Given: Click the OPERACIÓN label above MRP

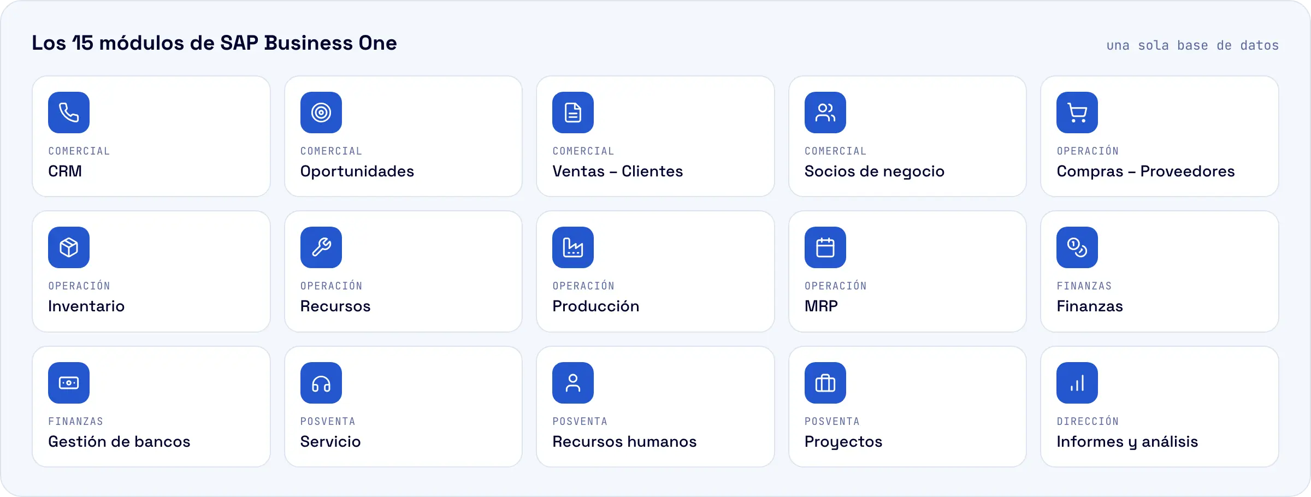Looking at the screenshot, I should click(836, 286).
